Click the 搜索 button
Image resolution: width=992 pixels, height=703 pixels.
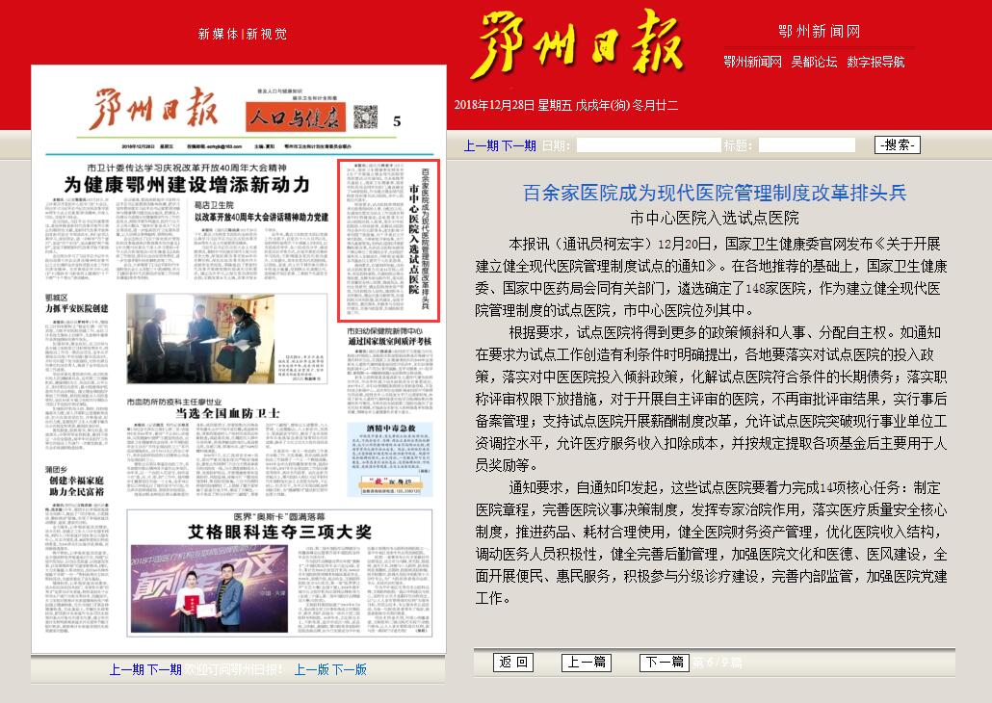[x=897, y=144]
